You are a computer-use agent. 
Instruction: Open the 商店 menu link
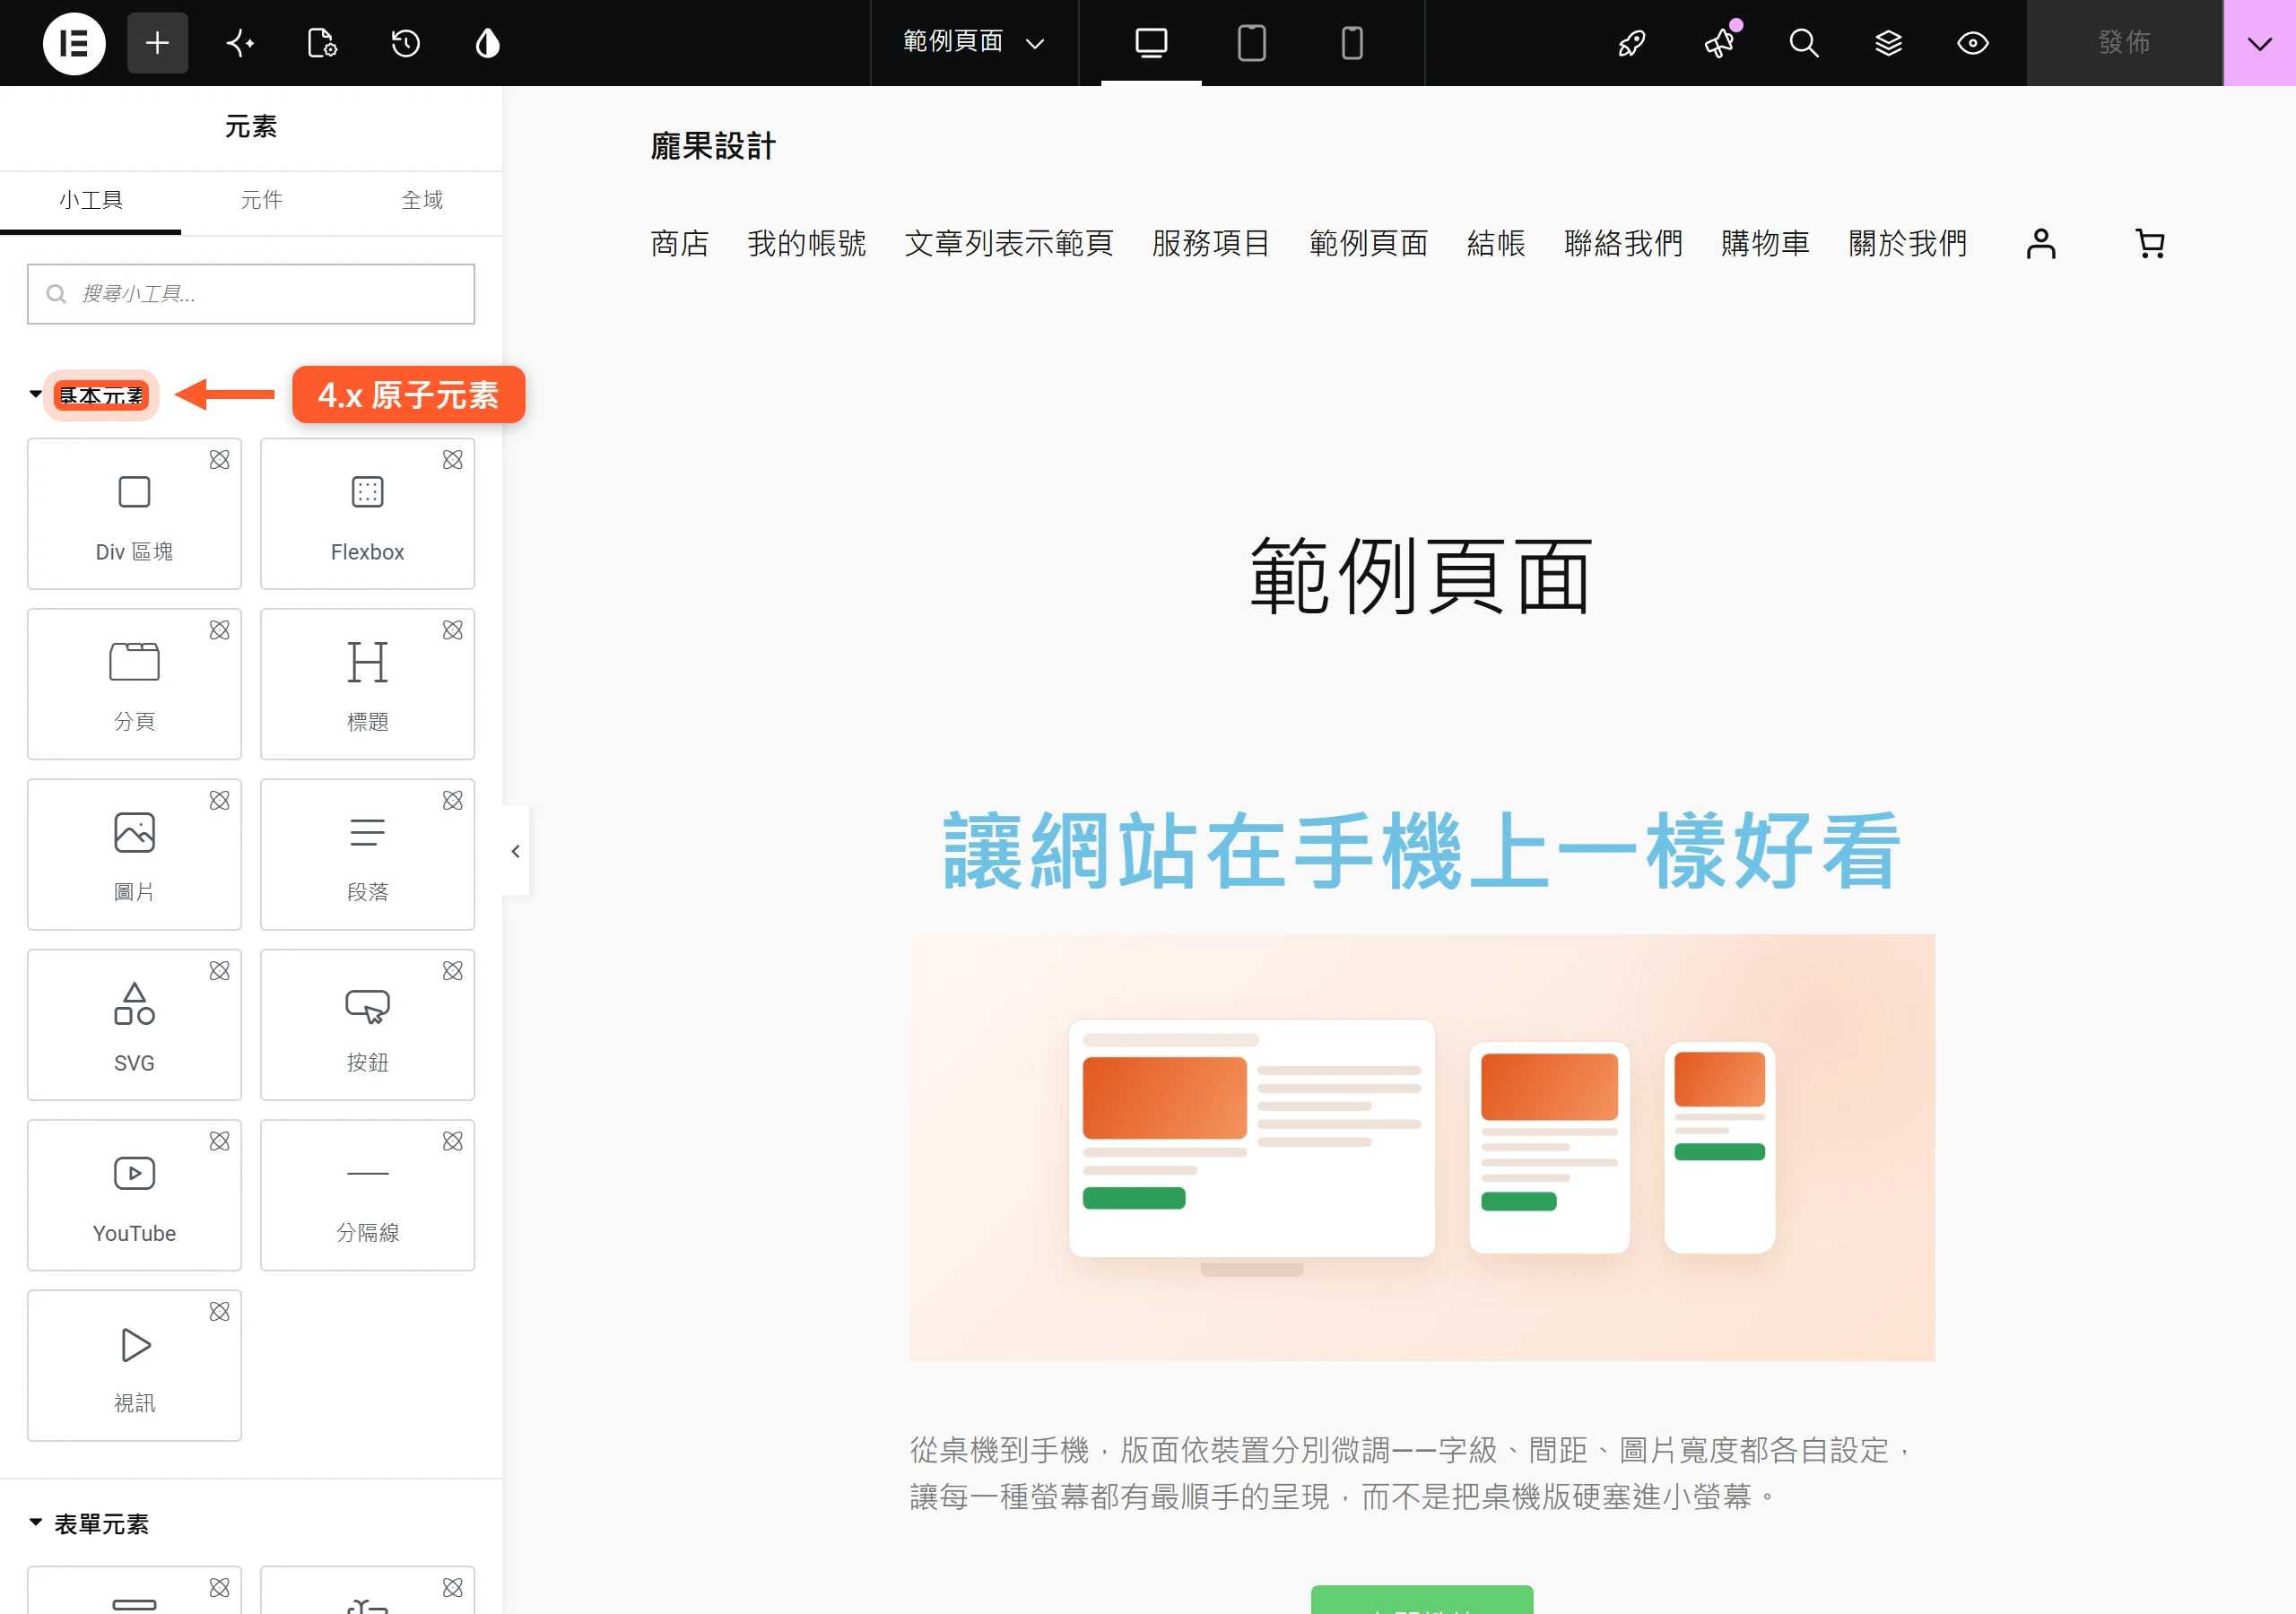680,243
